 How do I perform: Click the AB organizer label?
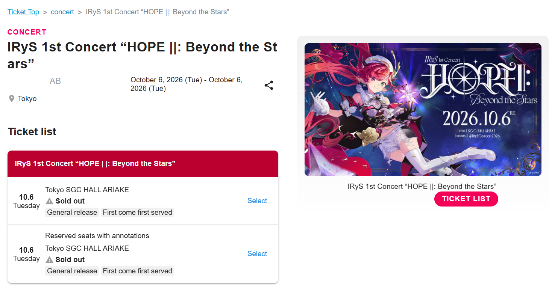point(55,81)
